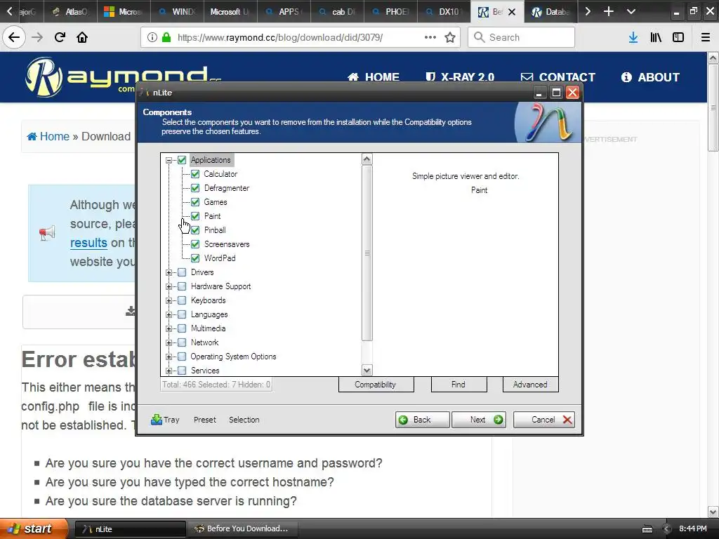Expand the Drivers tree node
The image size is (719, 539).
coord(169,273)
